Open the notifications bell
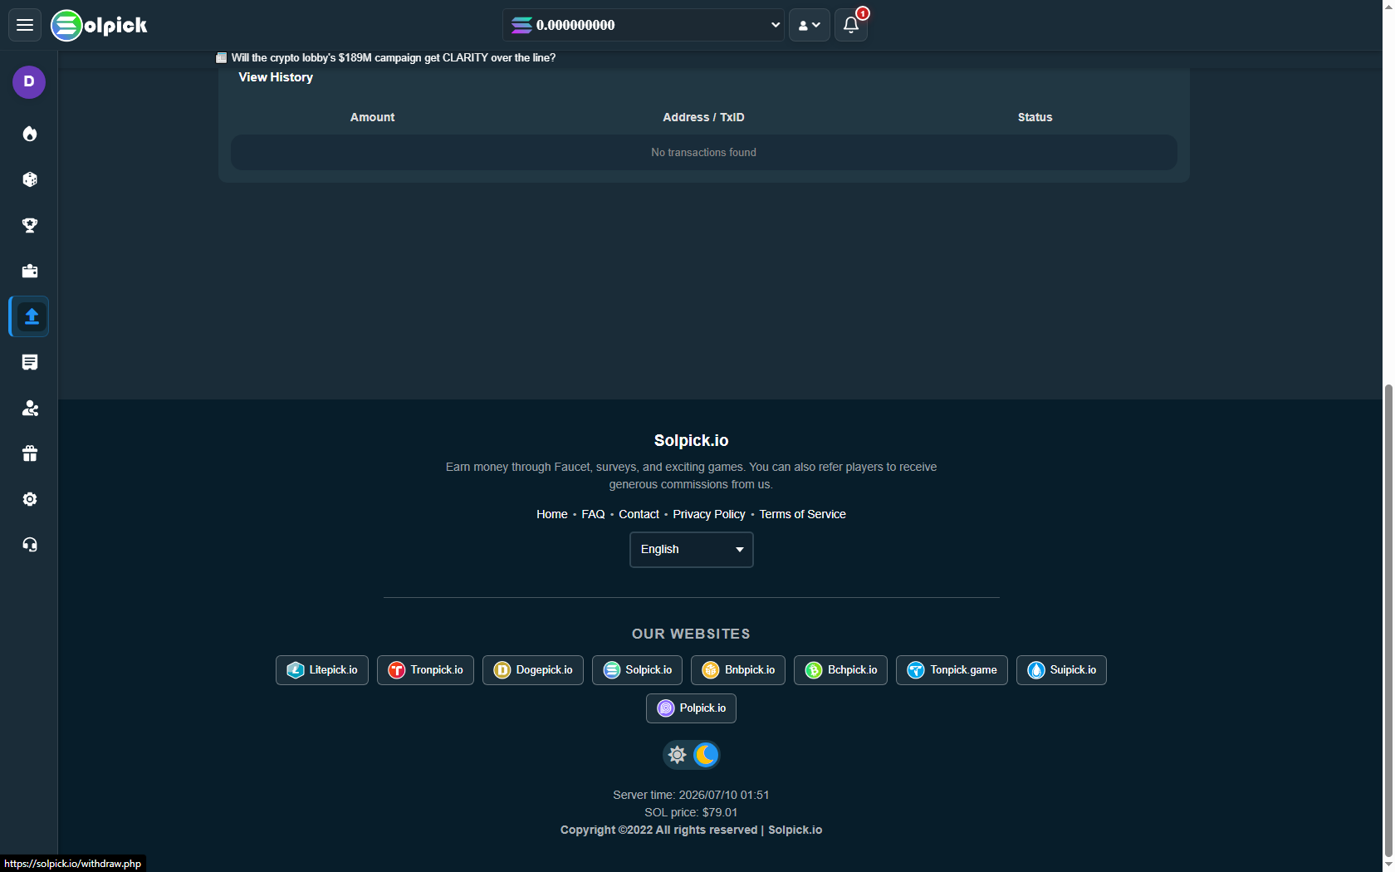1395x872 pixels. [x=851, y=25]
